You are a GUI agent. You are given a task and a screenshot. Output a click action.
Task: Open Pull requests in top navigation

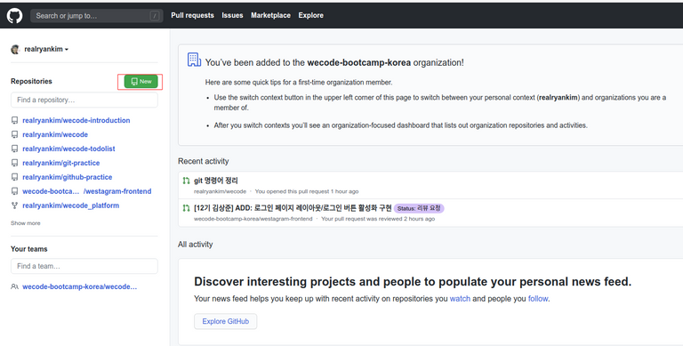[x=192, y=15]
